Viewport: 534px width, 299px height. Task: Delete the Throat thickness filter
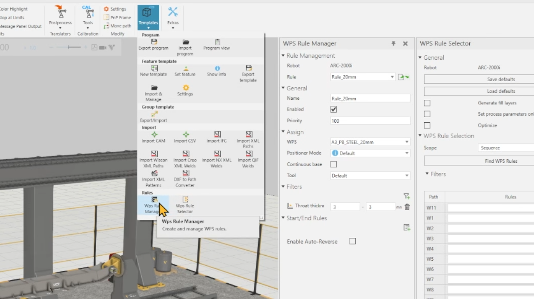pyautogui.click(x=407, y=207)
